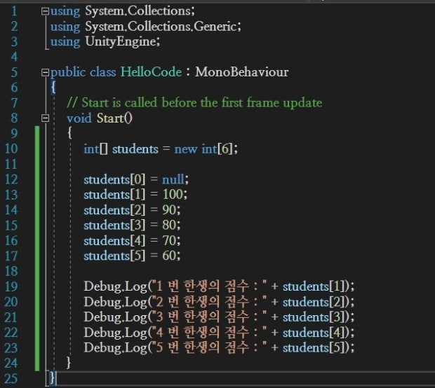Image resolution: width=435 pixels, height=388 pixels.
Task: Collapse the Start() method region
Action: [46, 118]
